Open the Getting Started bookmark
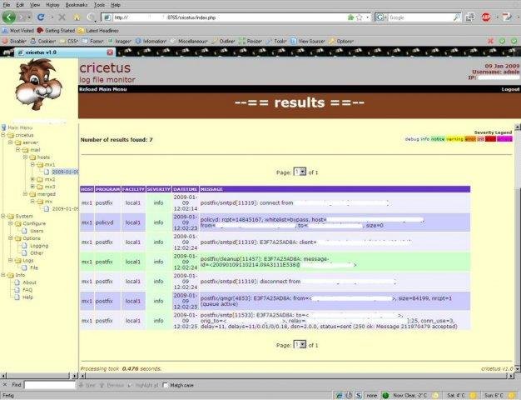 coord(56,31)
